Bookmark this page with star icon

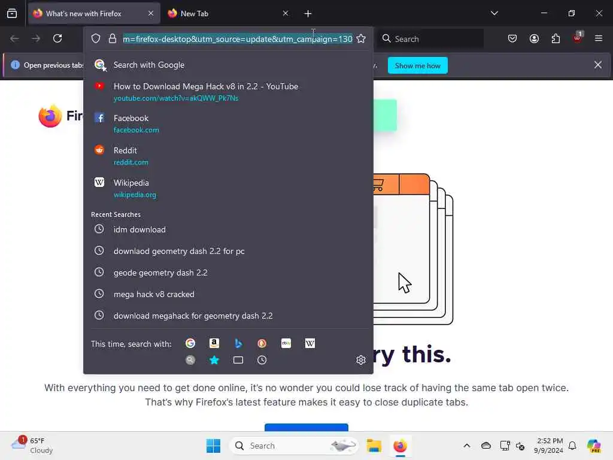[x=361, y=39]
